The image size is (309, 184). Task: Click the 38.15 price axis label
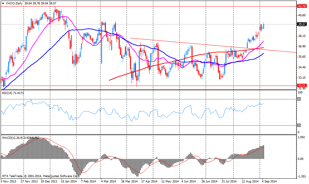pyautogui.click(x=302, y=36)
